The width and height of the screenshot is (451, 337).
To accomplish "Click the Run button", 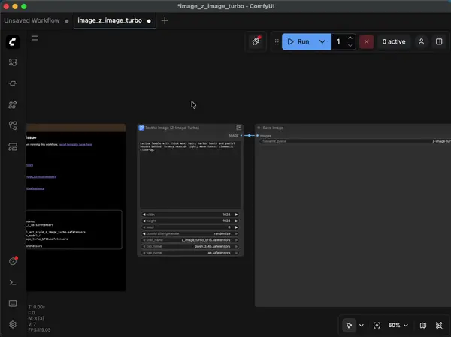I will tap(298, 42).
